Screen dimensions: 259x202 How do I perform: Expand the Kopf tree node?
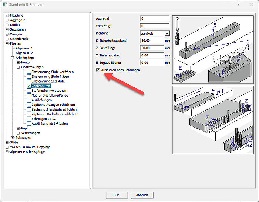point(18,128)
